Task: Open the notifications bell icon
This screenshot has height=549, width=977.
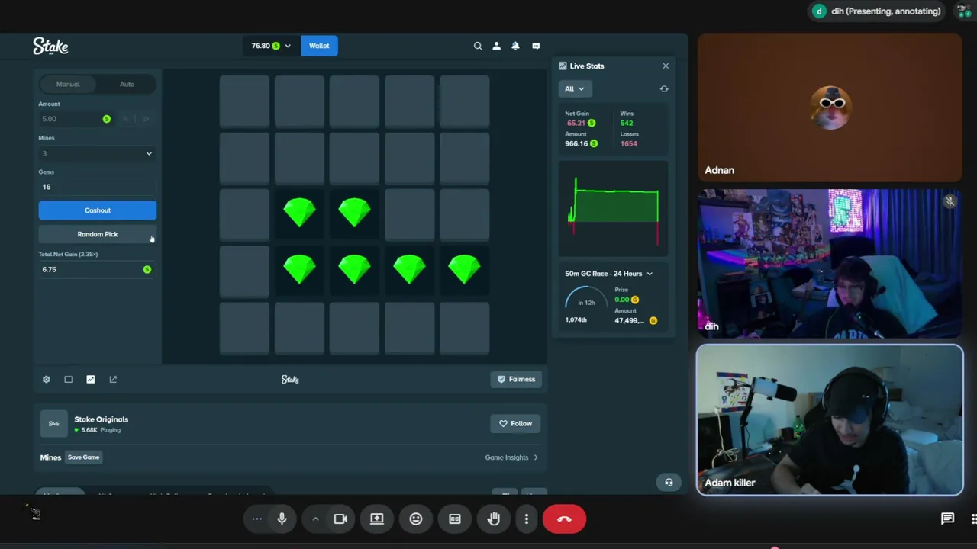Action: pos(515,46)
